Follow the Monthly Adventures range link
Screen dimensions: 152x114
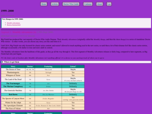point(14,23)
